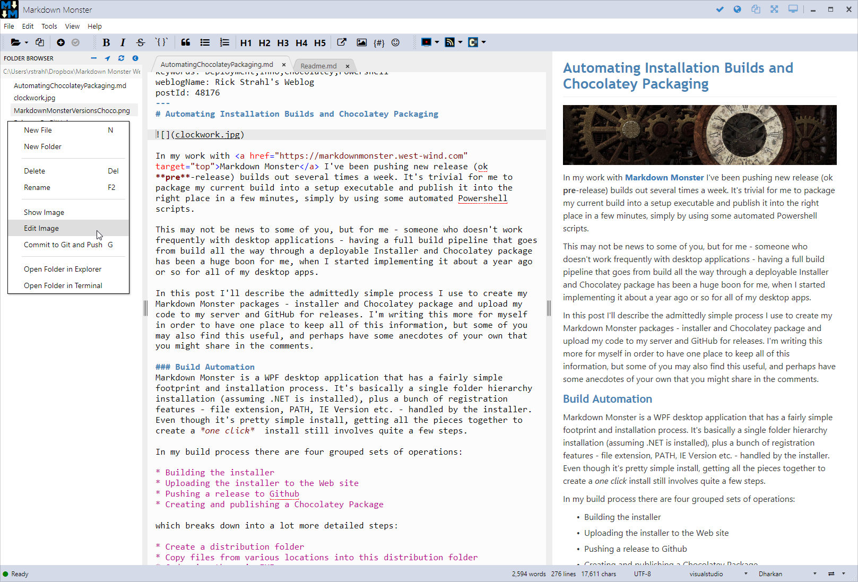Click the folder browser ellipsis icon
This screenshot has width=858, height=582.
pos(94,58)
